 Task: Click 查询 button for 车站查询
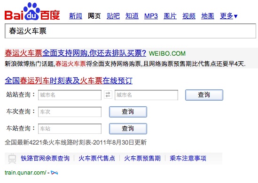[128, 129]
